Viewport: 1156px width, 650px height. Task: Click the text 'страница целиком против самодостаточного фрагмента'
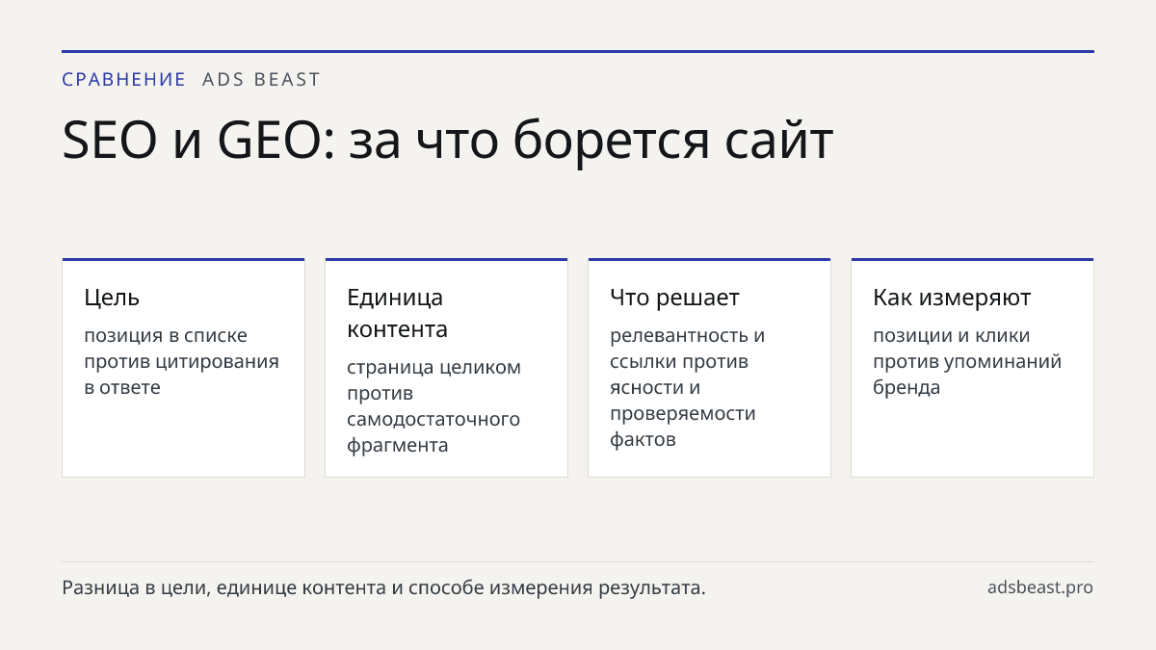coord(433,406)
